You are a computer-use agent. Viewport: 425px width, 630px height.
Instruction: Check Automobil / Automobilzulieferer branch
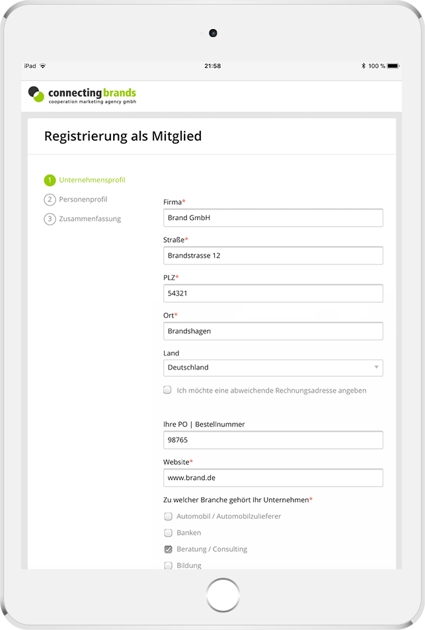(x=168, y=516)
